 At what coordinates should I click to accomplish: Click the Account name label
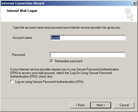tap(22, 38)
